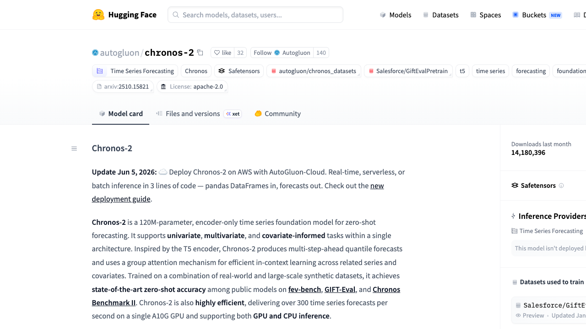Open the autogluon/chronos_datasets tag
586x329 pixels.
point(314,71)
